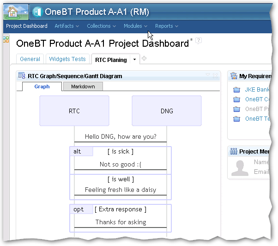Click the folder icon beside greyed 'OneBT P'

(237, 109)
